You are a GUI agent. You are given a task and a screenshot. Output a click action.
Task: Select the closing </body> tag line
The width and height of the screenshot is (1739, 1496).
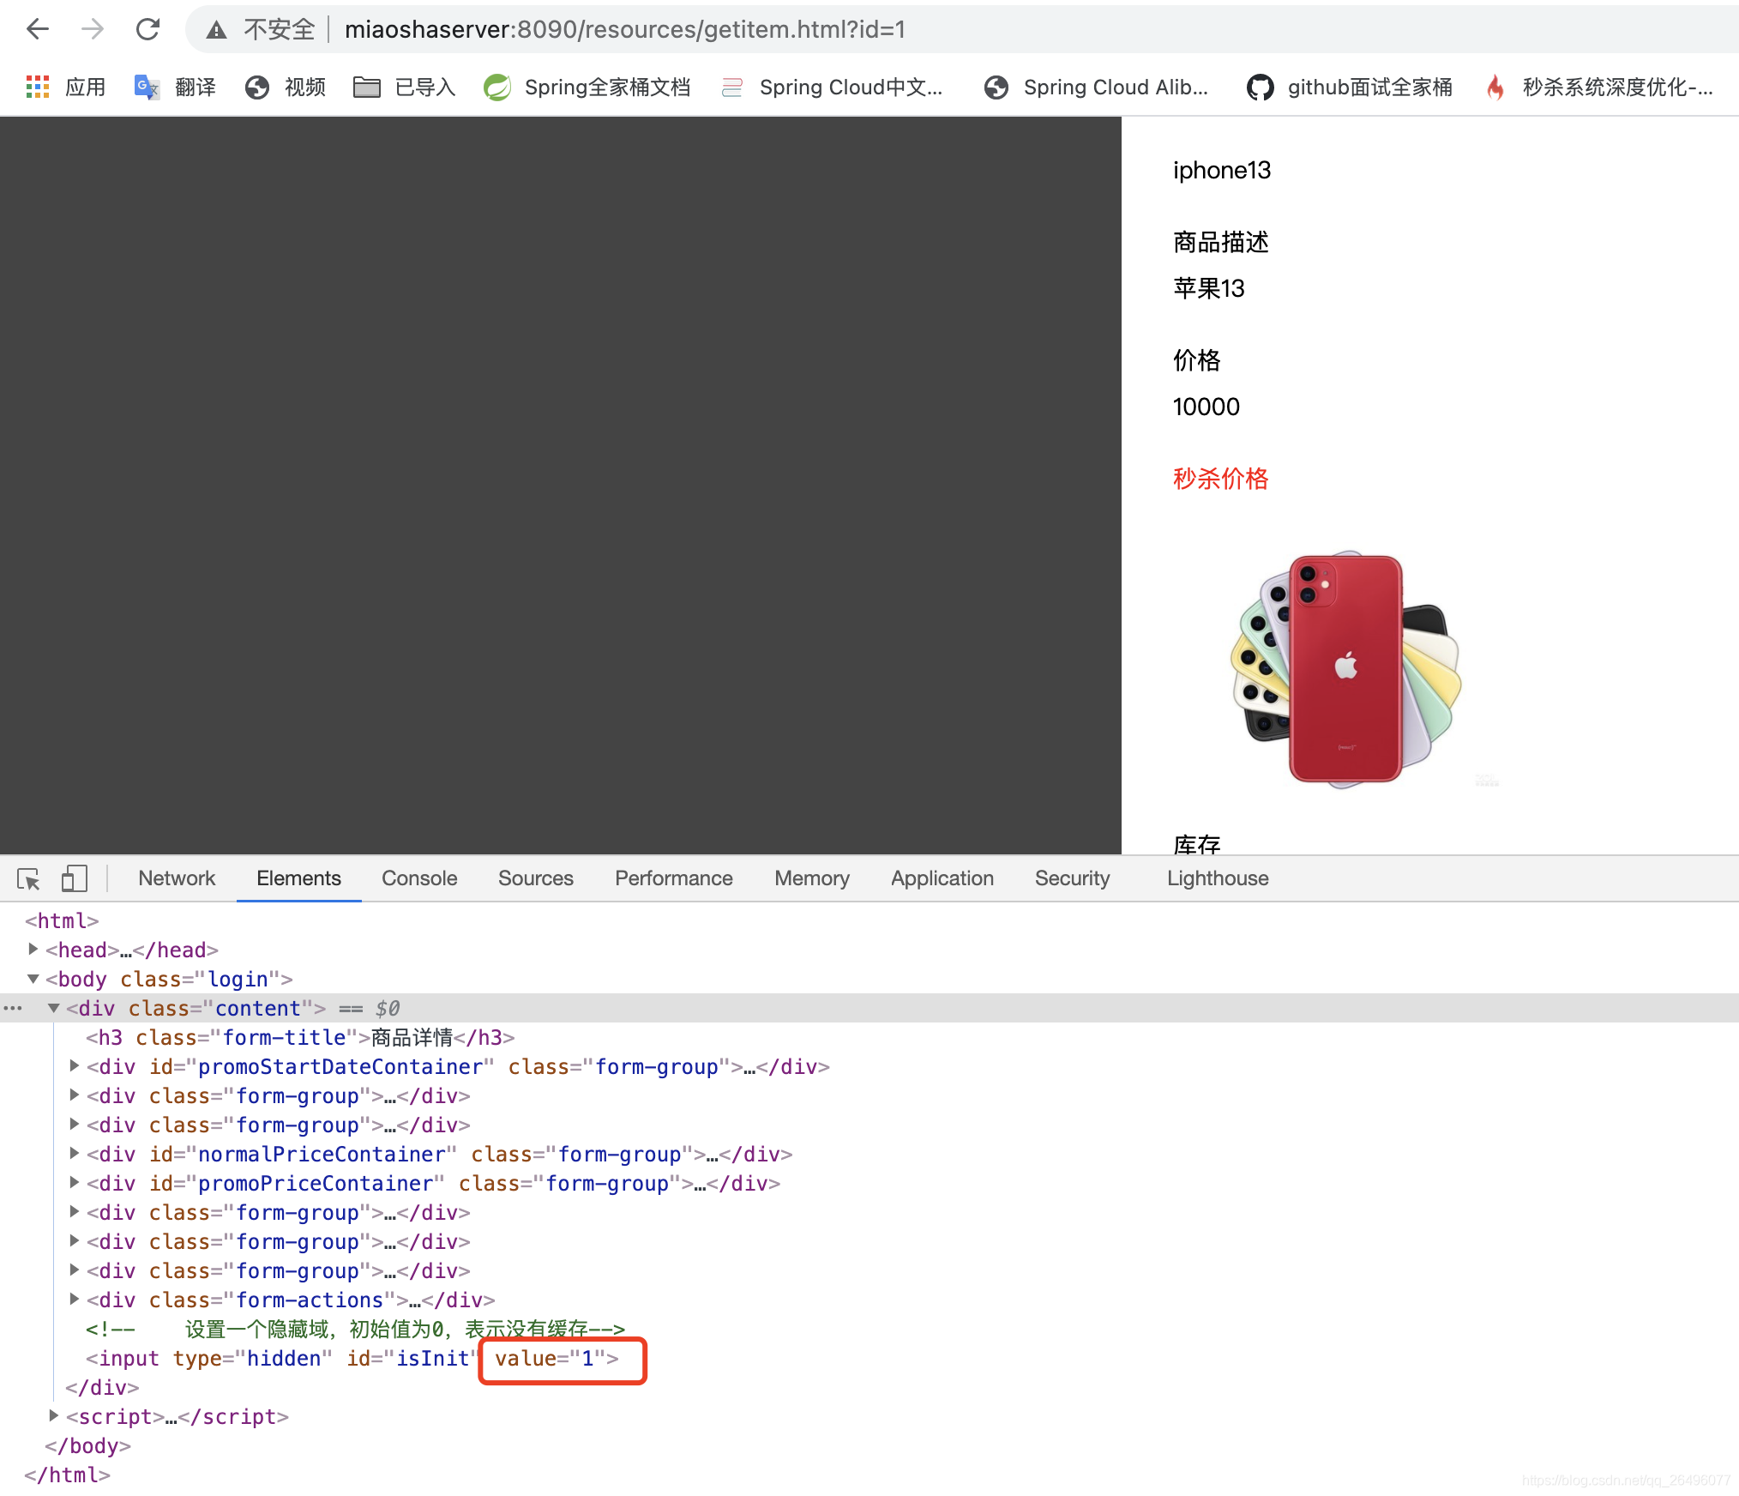87,1445
